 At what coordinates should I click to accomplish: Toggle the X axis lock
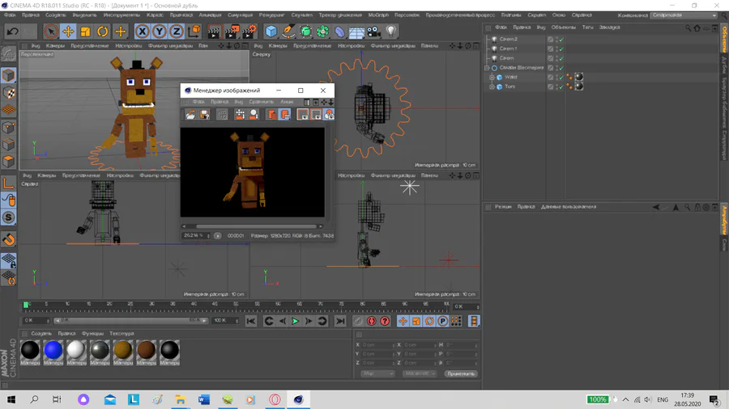pos(143,32)
